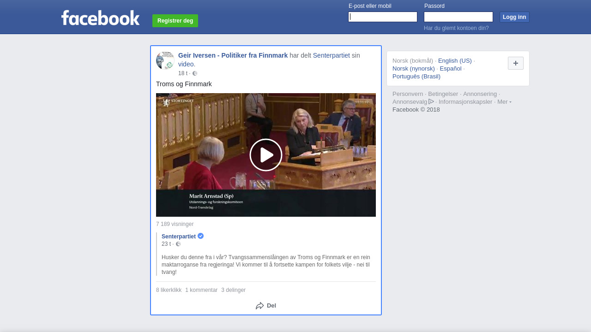
Task: Focus the E-post eller mobil field
Action: tap(383, 17)
